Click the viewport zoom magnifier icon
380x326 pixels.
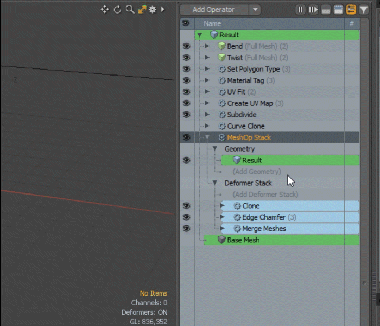[130, 10]
